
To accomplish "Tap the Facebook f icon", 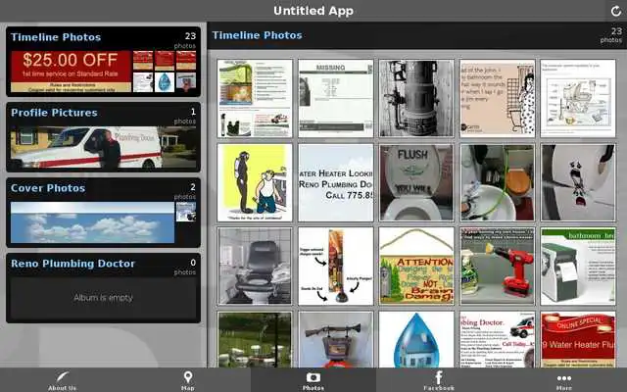I will pos(439,376).
